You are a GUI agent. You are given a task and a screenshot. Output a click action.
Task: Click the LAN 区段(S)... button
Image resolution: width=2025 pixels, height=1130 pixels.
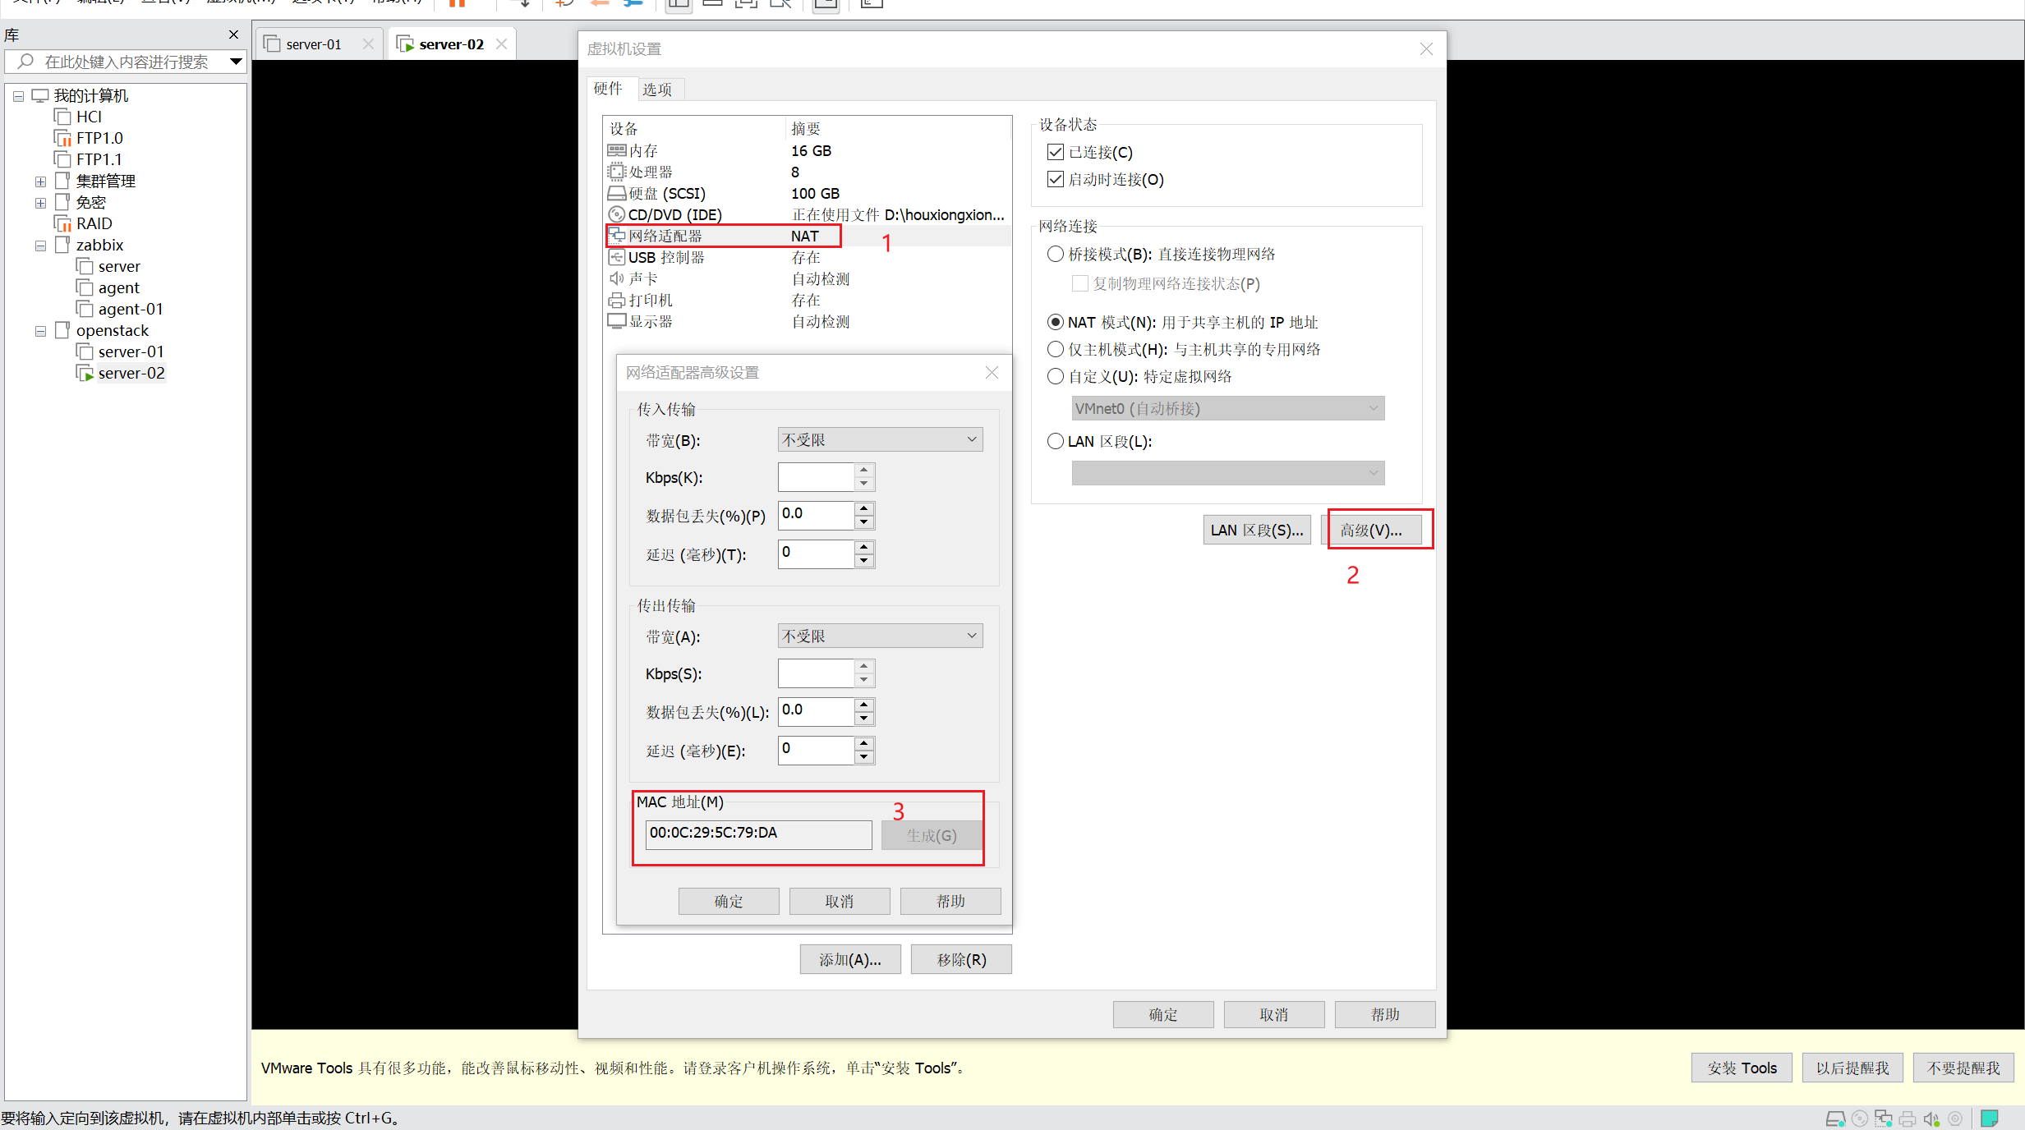1256,530
